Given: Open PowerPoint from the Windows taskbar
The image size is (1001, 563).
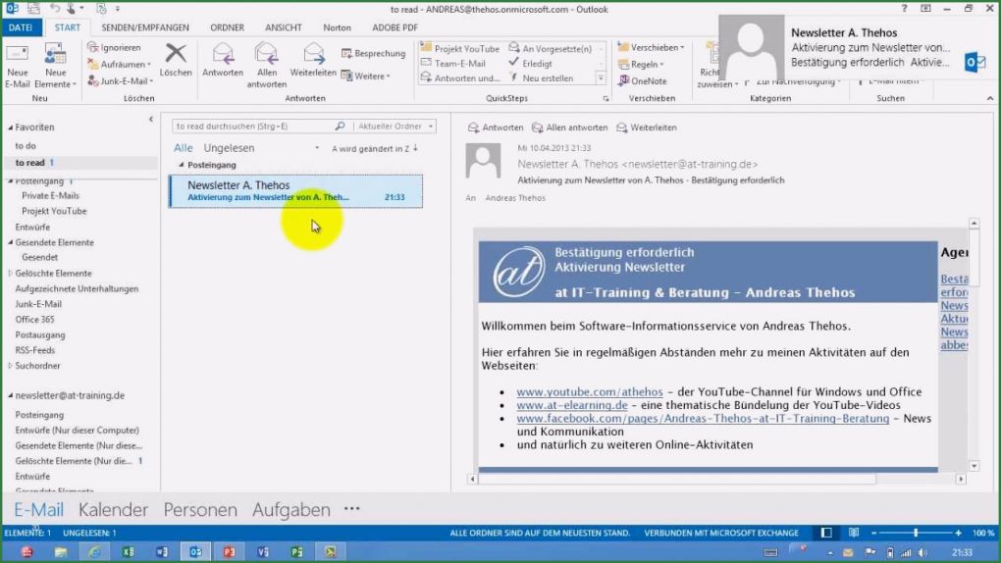Looking at the screenshot, I should [230, 552].
